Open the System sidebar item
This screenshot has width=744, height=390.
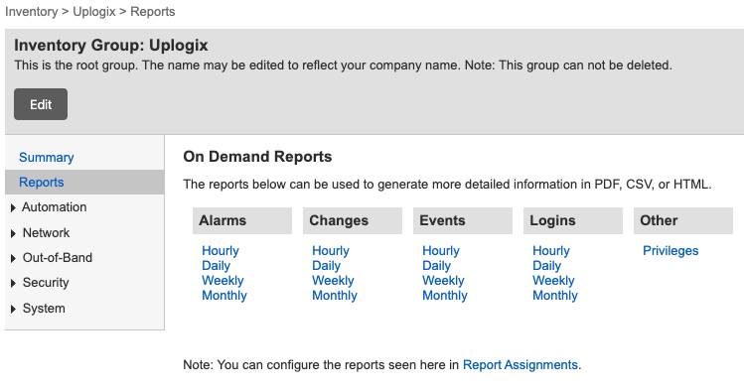point(44,308)
